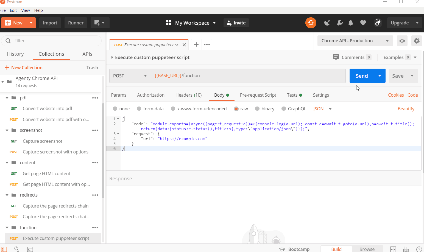This screenshot has width=424, height=252.
Task: Open the user avatar rocket icon
Action: pos(378,23)
